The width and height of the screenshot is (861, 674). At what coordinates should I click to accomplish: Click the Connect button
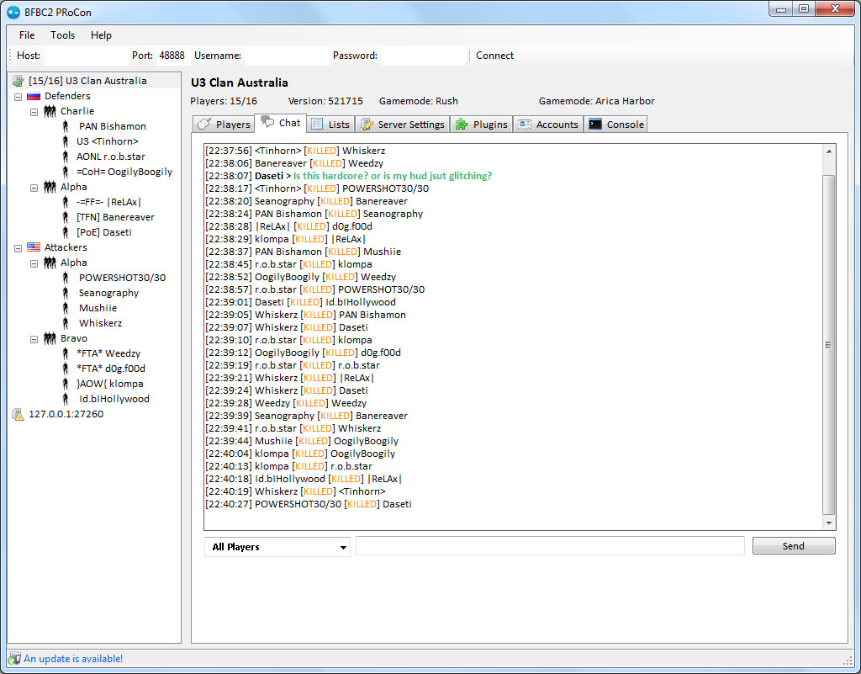(x=494, y=56)
